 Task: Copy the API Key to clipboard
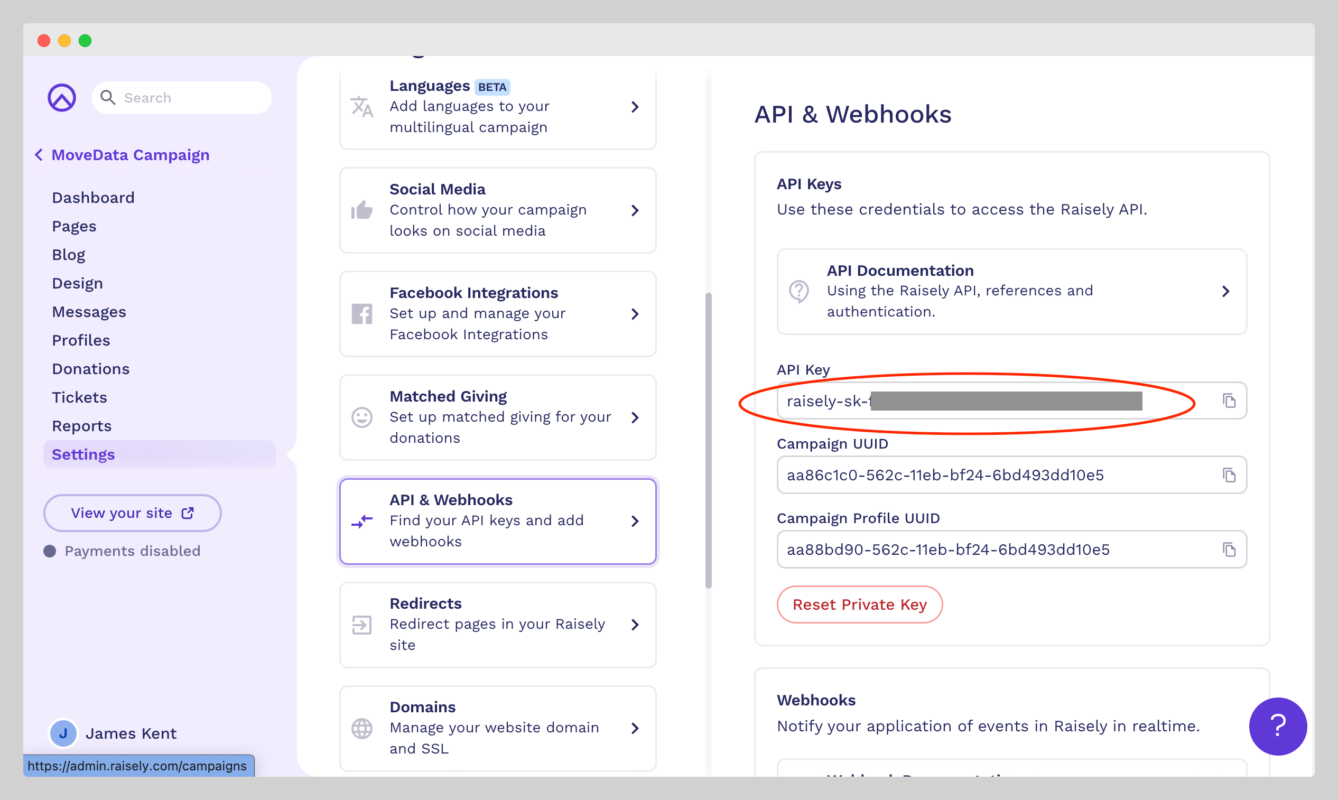click(1229, 401)
